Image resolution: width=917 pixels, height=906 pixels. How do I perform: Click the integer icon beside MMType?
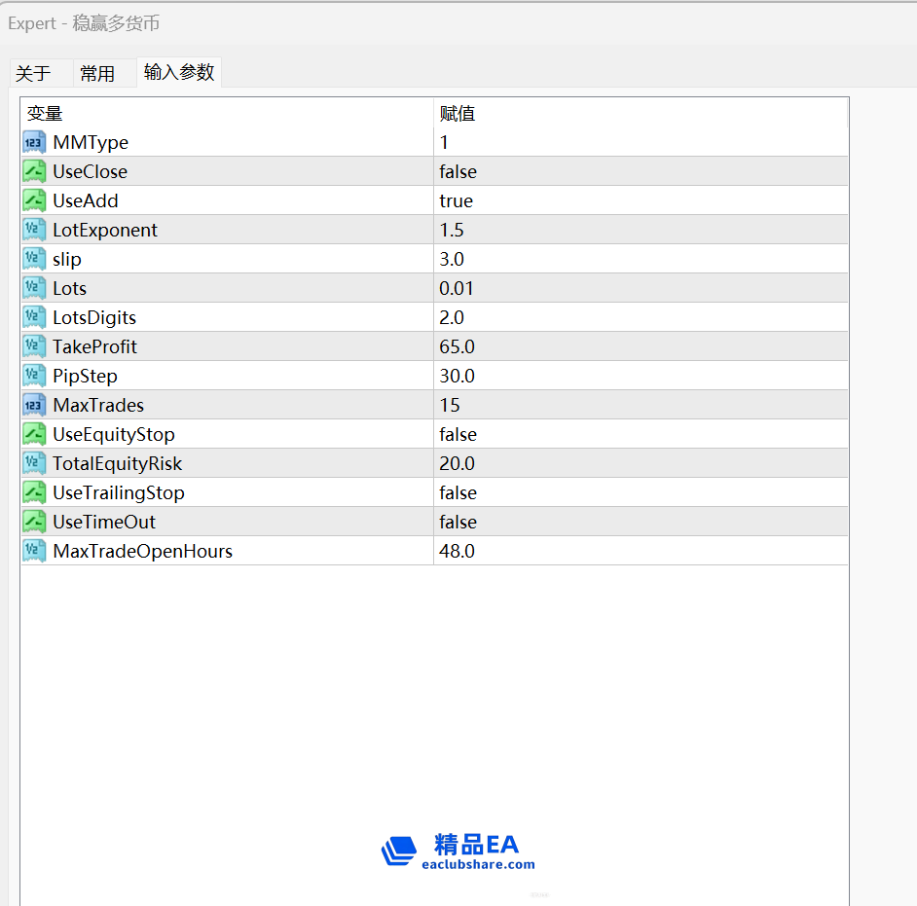pyautogui.click(x=34, y=142)
